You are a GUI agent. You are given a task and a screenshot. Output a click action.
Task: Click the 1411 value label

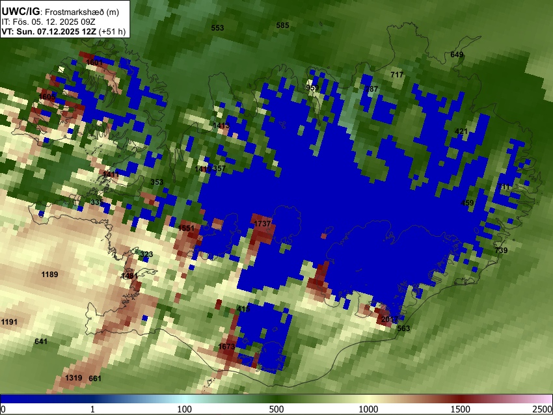tap(111, 174)
